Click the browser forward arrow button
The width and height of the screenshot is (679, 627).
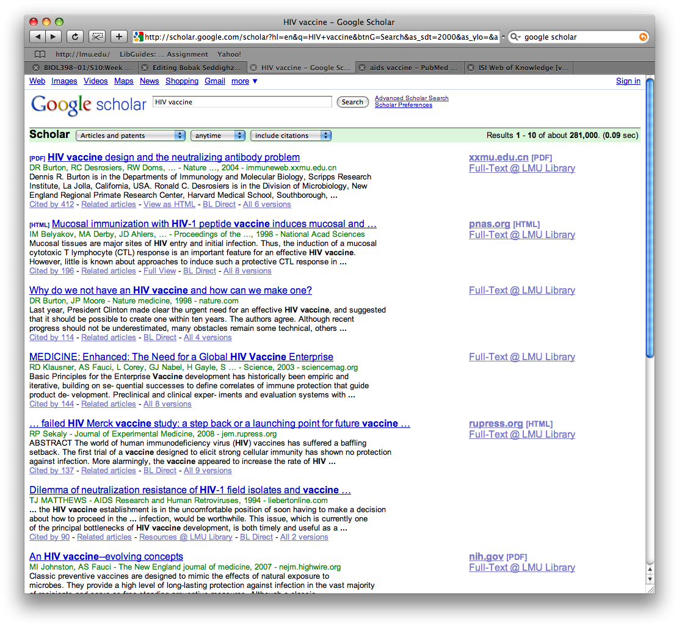(53, 37)
